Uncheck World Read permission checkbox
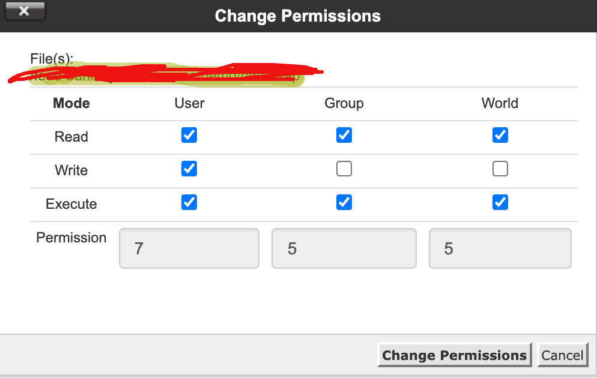 (500, 135)
